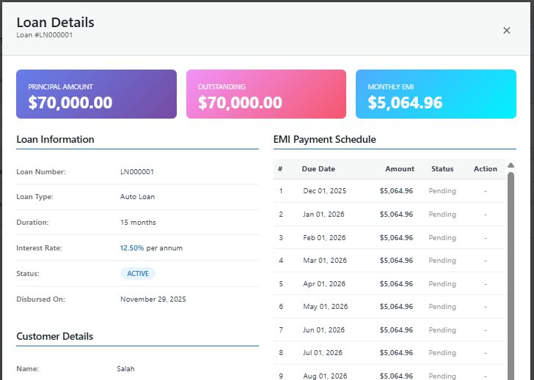Screen dimensions: 534x380
Task: Click the ACTIVE status badge
Action: coord(138,274)
